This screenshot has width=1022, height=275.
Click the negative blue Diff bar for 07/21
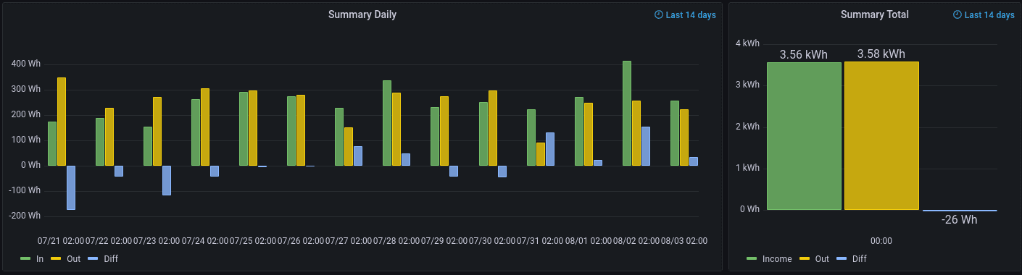coord(71,187)
